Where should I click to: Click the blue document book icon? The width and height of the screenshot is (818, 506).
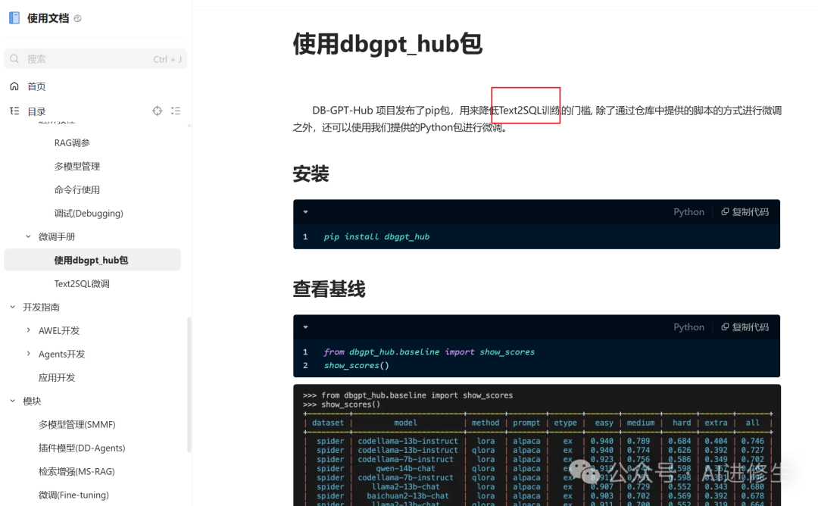click(x=14, y=18)
